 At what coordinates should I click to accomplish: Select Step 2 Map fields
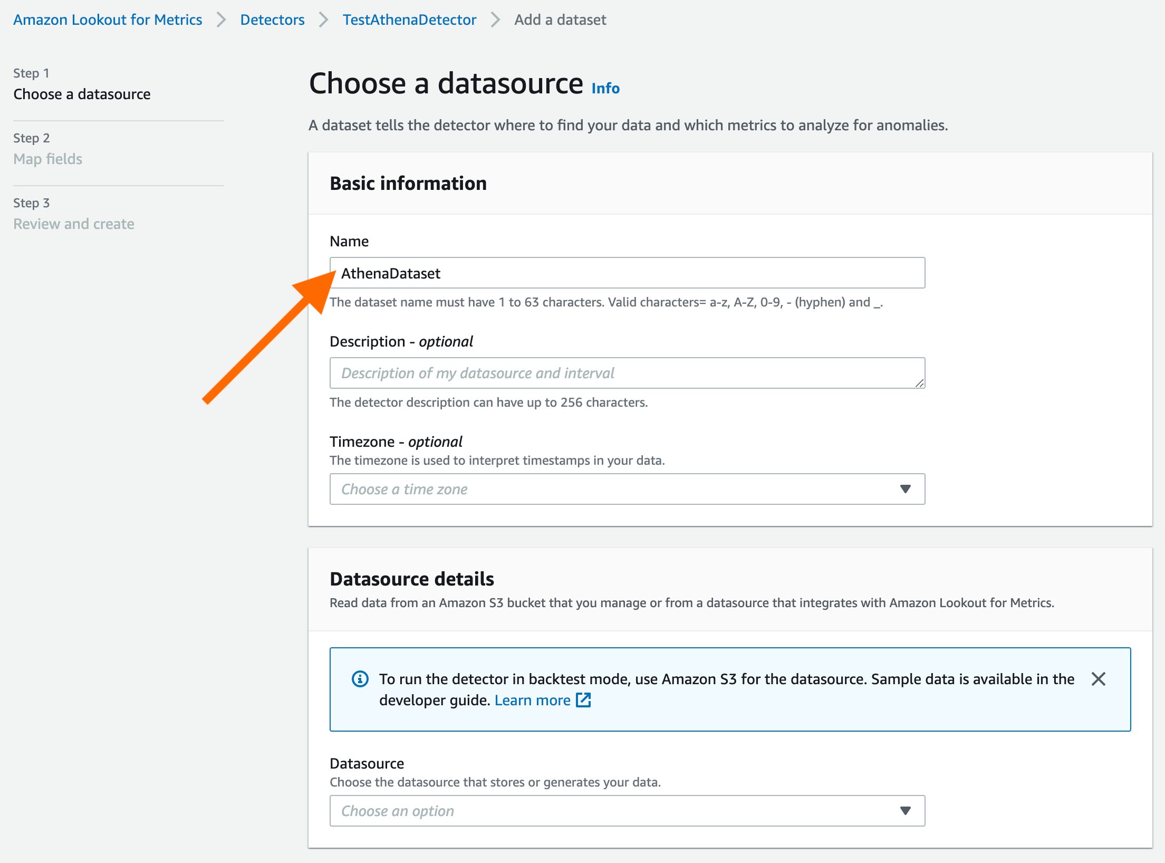tap(47, 159)
